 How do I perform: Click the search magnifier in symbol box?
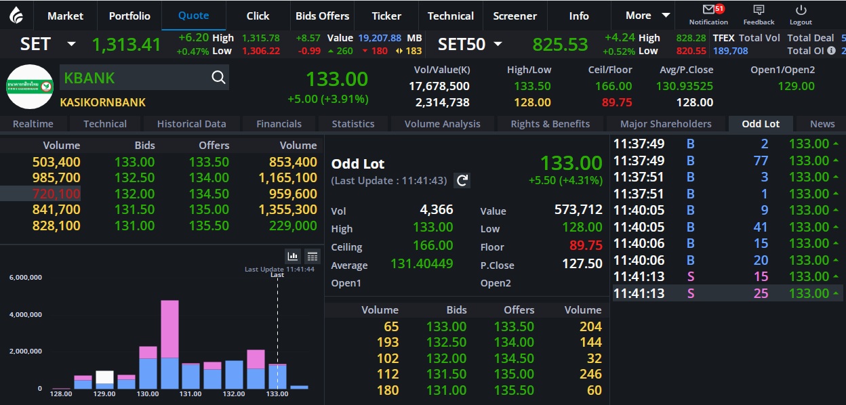point(218,77)
